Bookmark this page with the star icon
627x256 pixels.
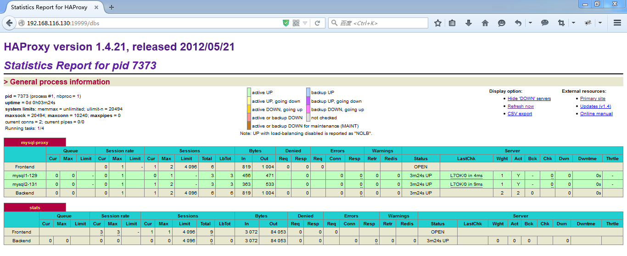(438, 23)
